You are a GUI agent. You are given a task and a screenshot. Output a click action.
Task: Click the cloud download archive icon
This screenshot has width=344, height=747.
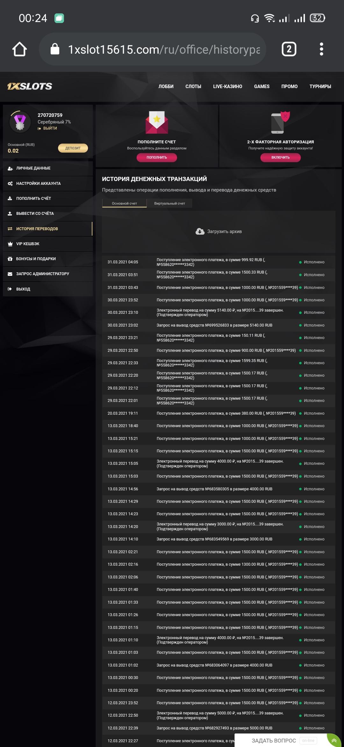pos(200,231)
